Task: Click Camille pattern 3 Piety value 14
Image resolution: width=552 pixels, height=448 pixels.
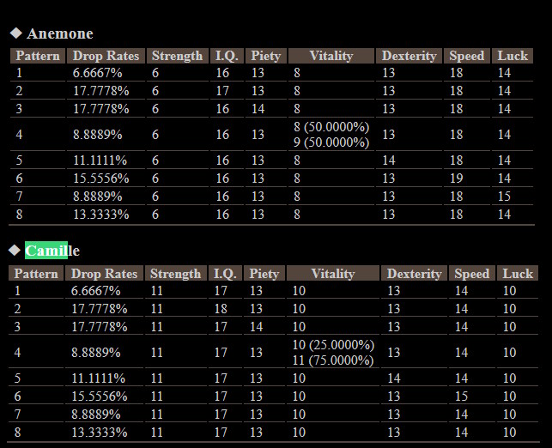Action: point(257,327)
